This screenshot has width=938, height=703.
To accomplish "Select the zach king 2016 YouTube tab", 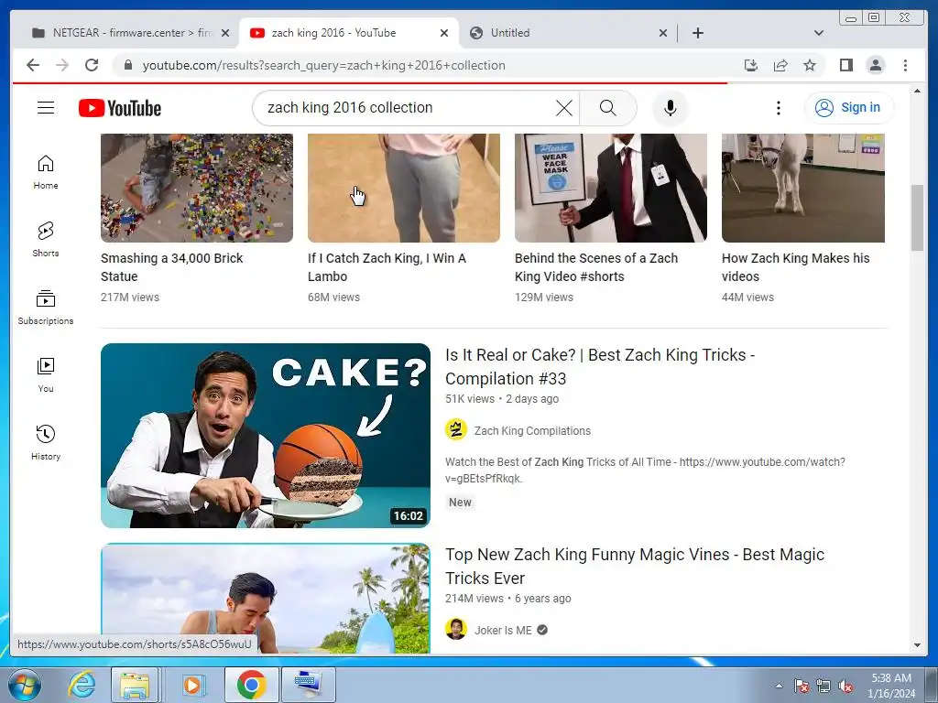I will point(349,33).
